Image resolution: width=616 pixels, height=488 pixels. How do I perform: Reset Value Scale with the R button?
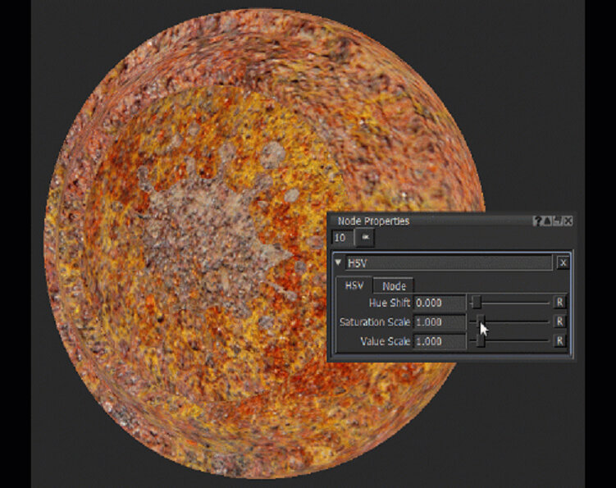point(559,341)
